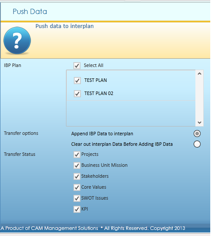Uncheck the TEST PLAN 02 checkbox
Screen dimensions: 212x236
pos(77,94)
